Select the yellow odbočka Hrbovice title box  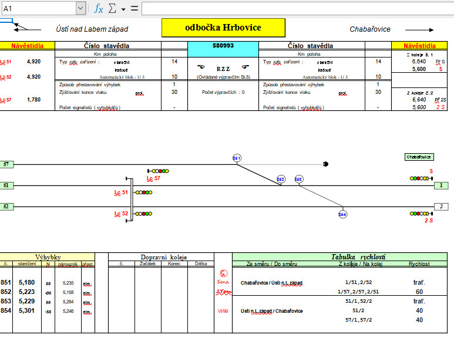tap(223, 28)
